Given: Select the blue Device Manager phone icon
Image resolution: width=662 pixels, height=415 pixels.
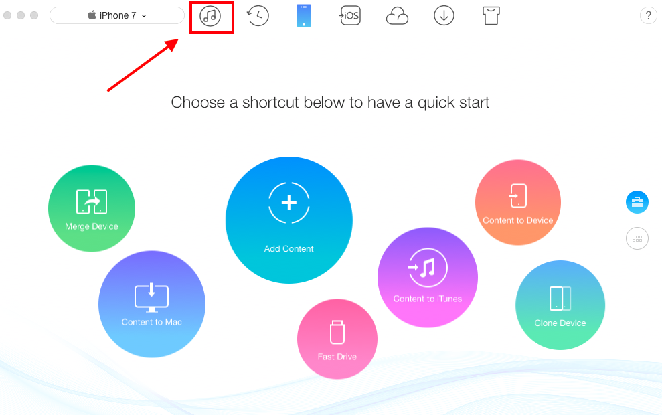Looking at the screenshot, I should point(304,15).
